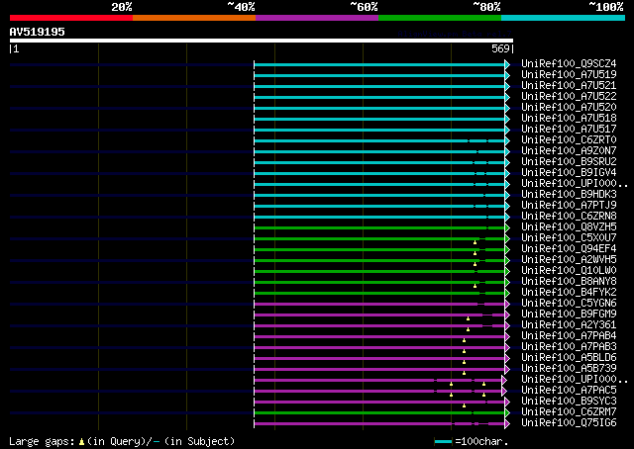
Task: Click the arrowhead at the end of the UniRef100_A7U521 row
Action: pyautogui.click(x=507, y=86)
